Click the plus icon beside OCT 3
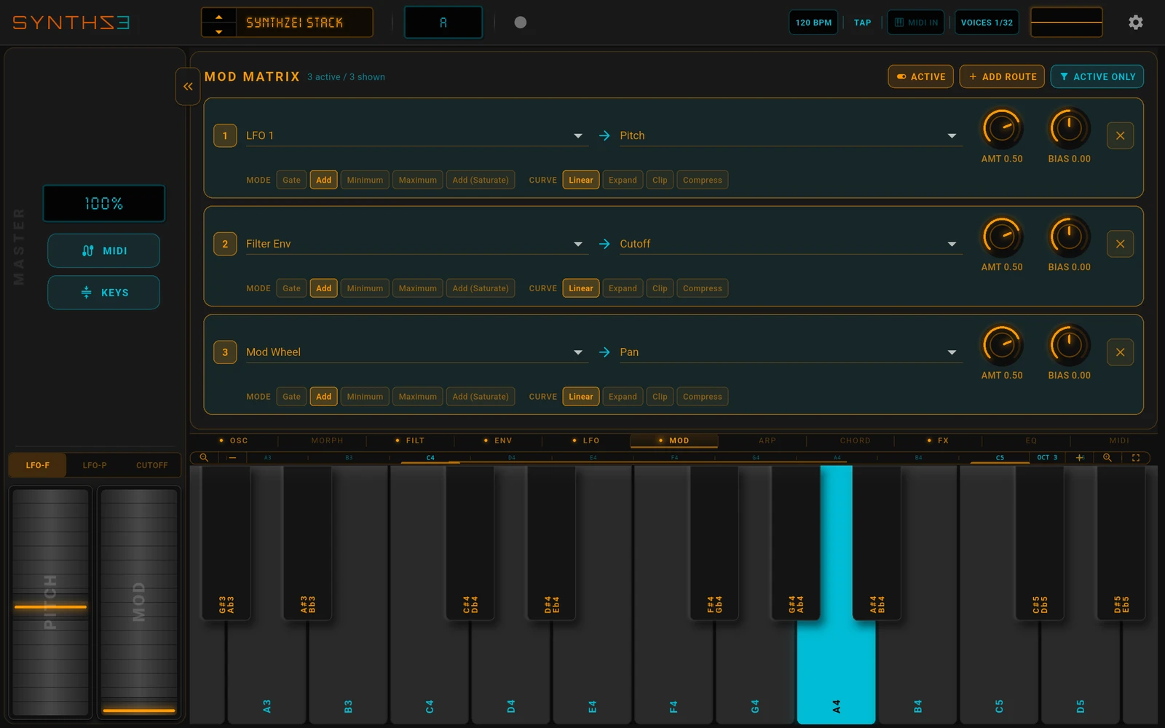The height and width of the screenshot is (728, 1165). point(1080,458)
